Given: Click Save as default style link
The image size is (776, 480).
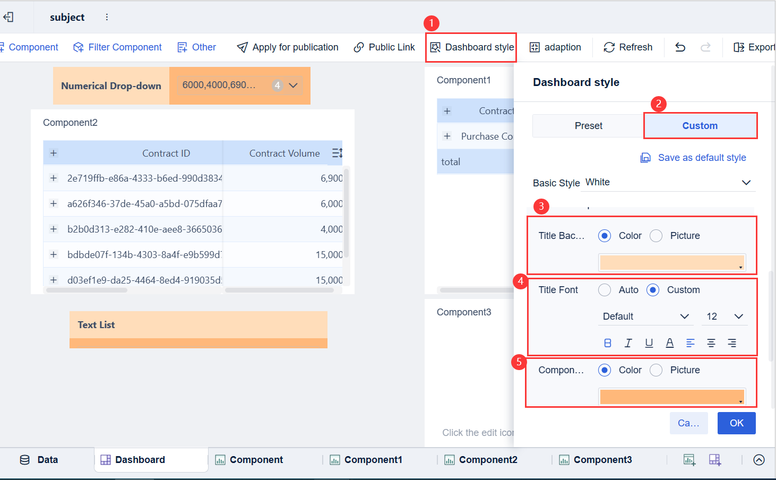Looking at the screenshot, I should point(694,158).
